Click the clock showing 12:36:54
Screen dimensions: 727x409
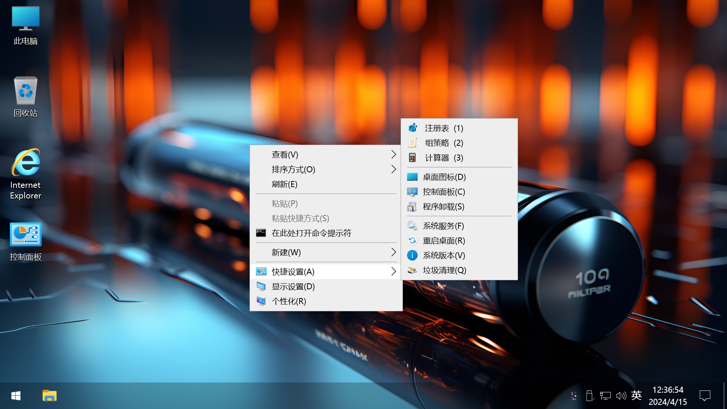pos(668,390)
